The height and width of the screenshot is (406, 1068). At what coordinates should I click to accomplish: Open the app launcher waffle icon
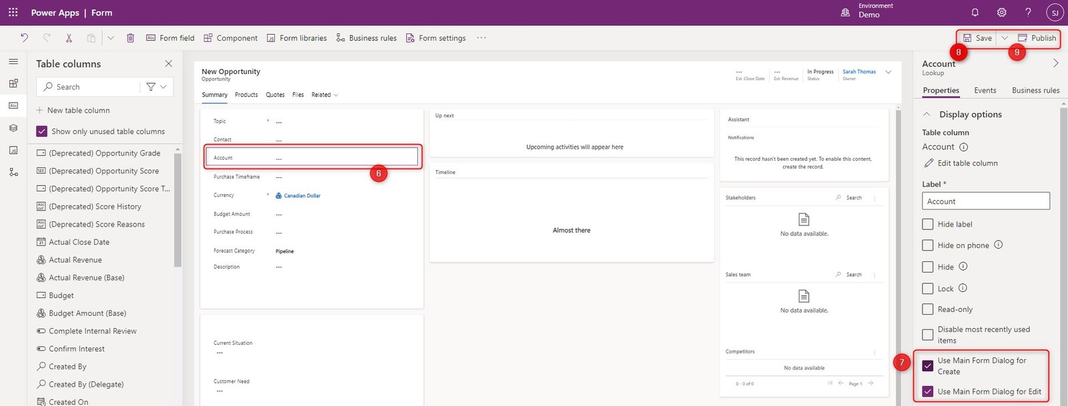[13, 13]
